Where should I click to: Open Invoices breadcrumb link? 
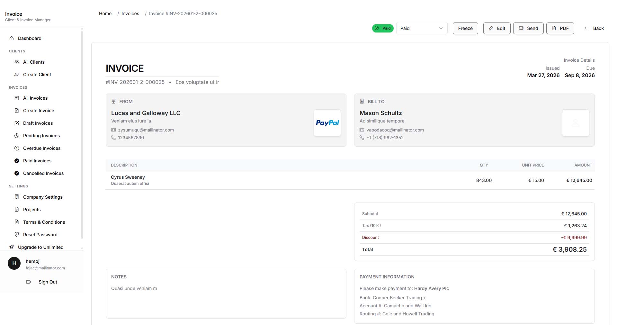(130, 14)
